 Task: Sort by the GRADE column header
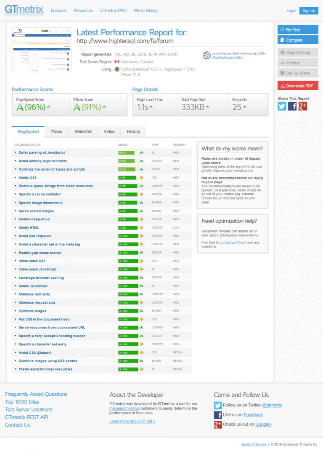click(x=123, y=145)
